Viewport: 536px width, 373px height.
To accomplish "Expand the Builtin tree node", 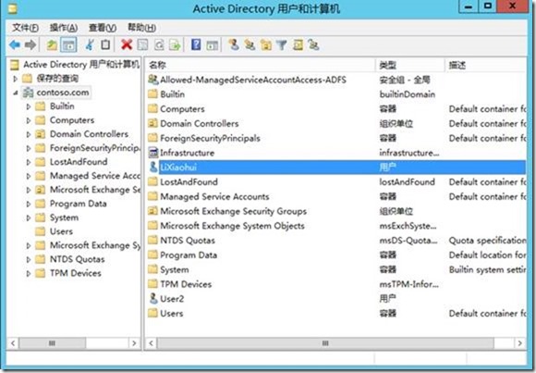I will (29, 106).
